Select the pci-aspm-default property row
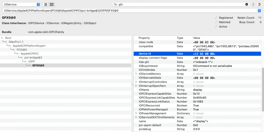Screen dimensions: 264x132 click(x=197, y=125)
